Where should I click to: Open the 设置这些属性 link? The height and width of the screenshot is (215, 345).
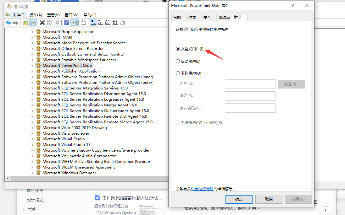202,189
